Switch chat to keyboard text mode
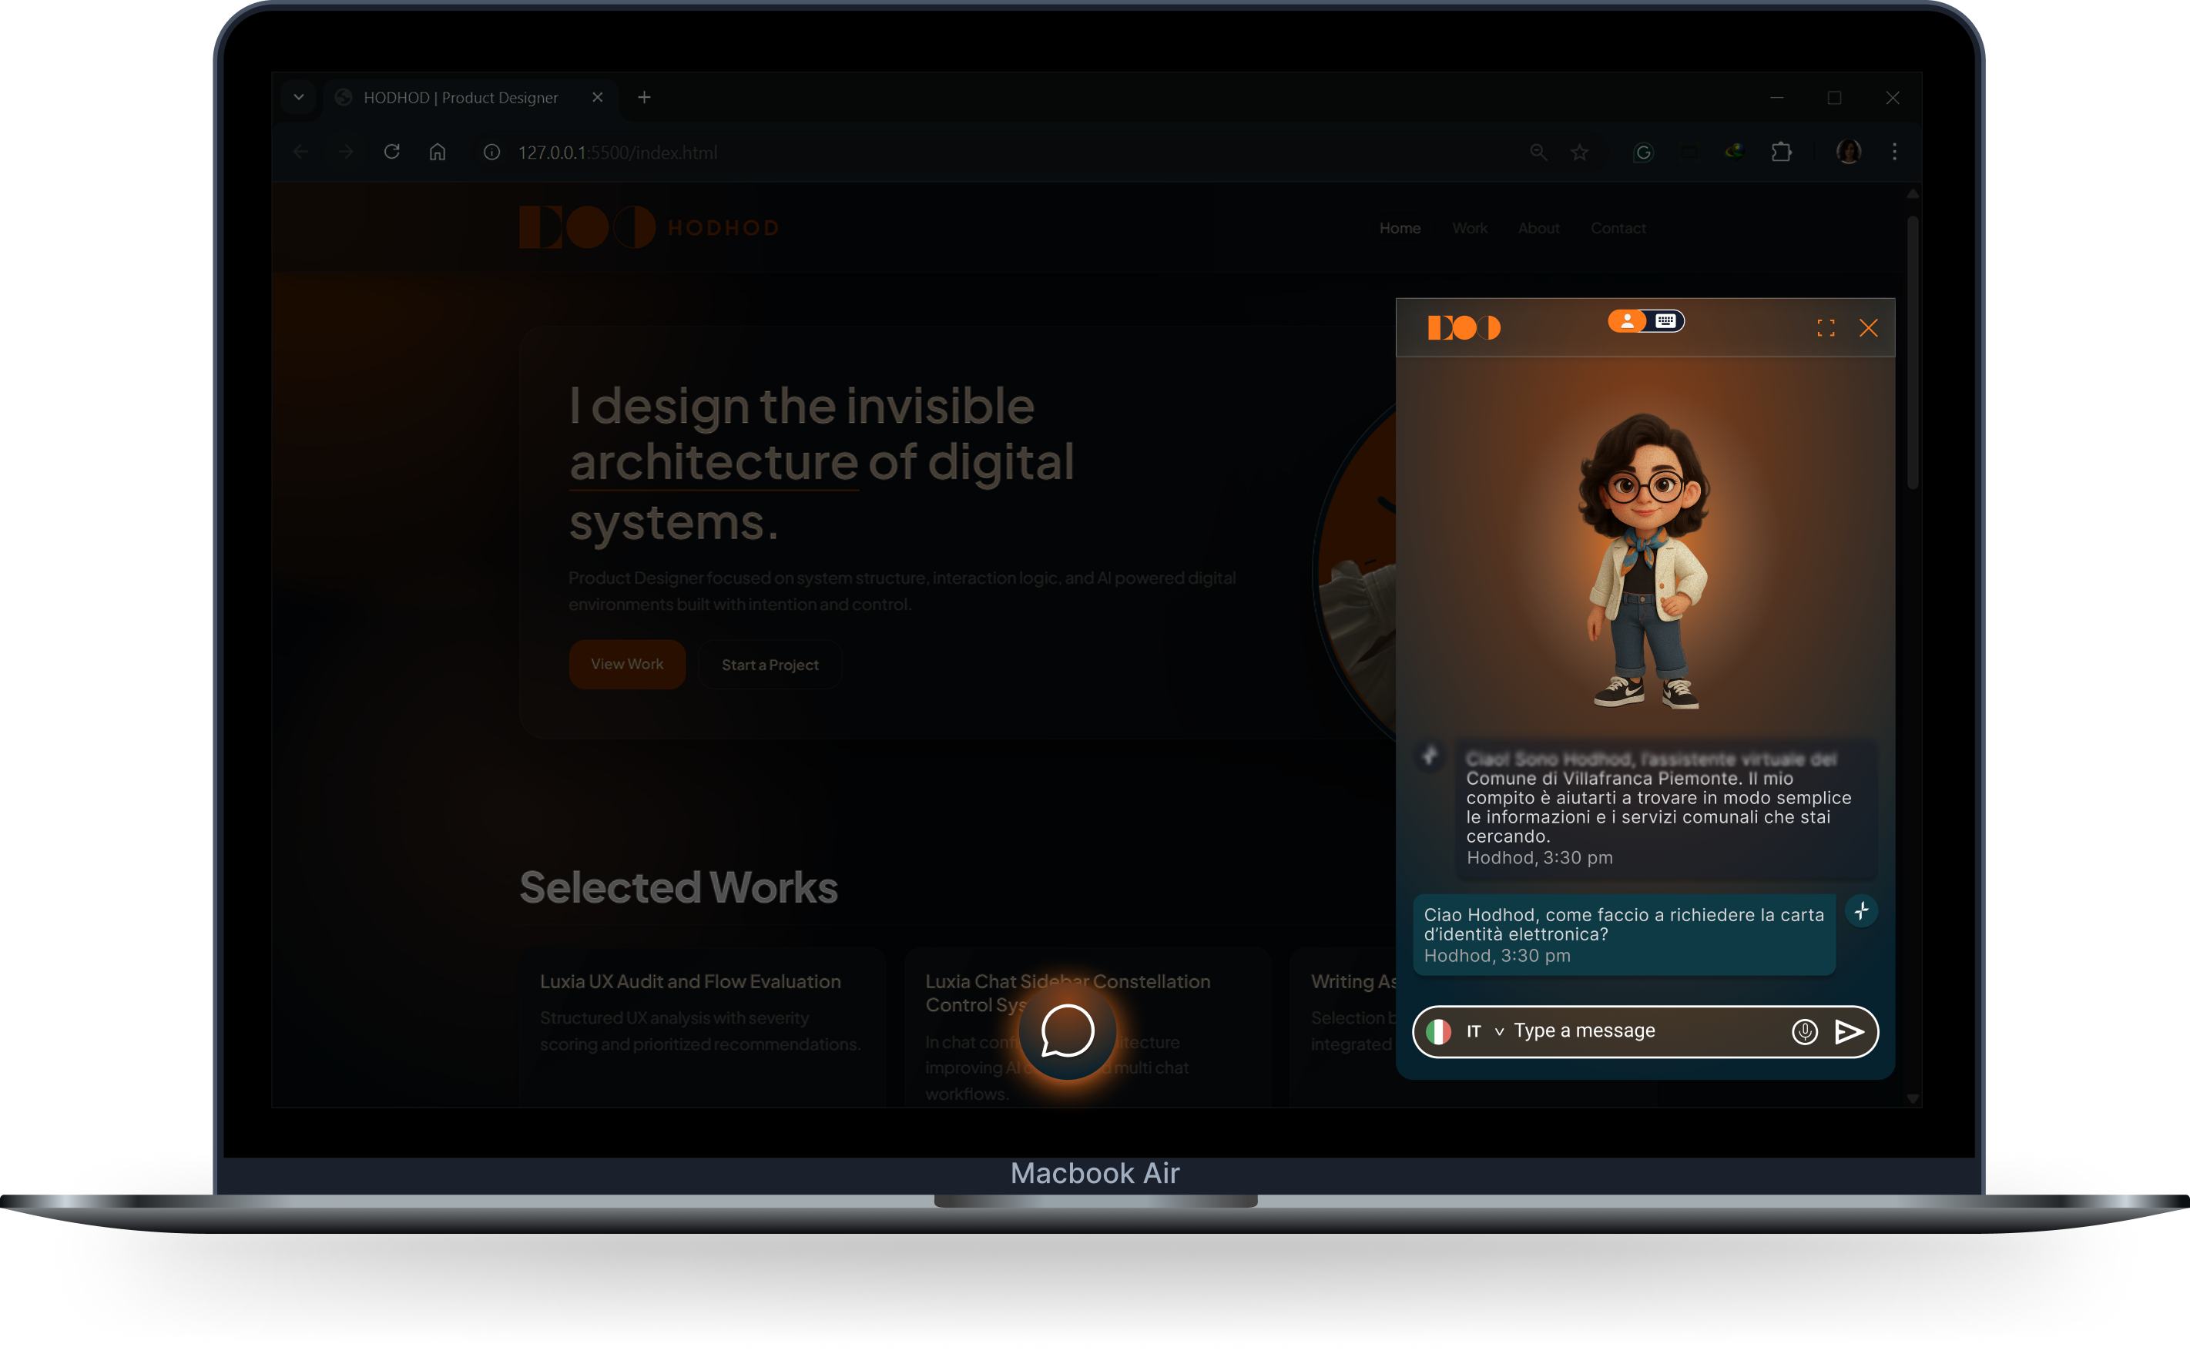 coord(1665,321)
